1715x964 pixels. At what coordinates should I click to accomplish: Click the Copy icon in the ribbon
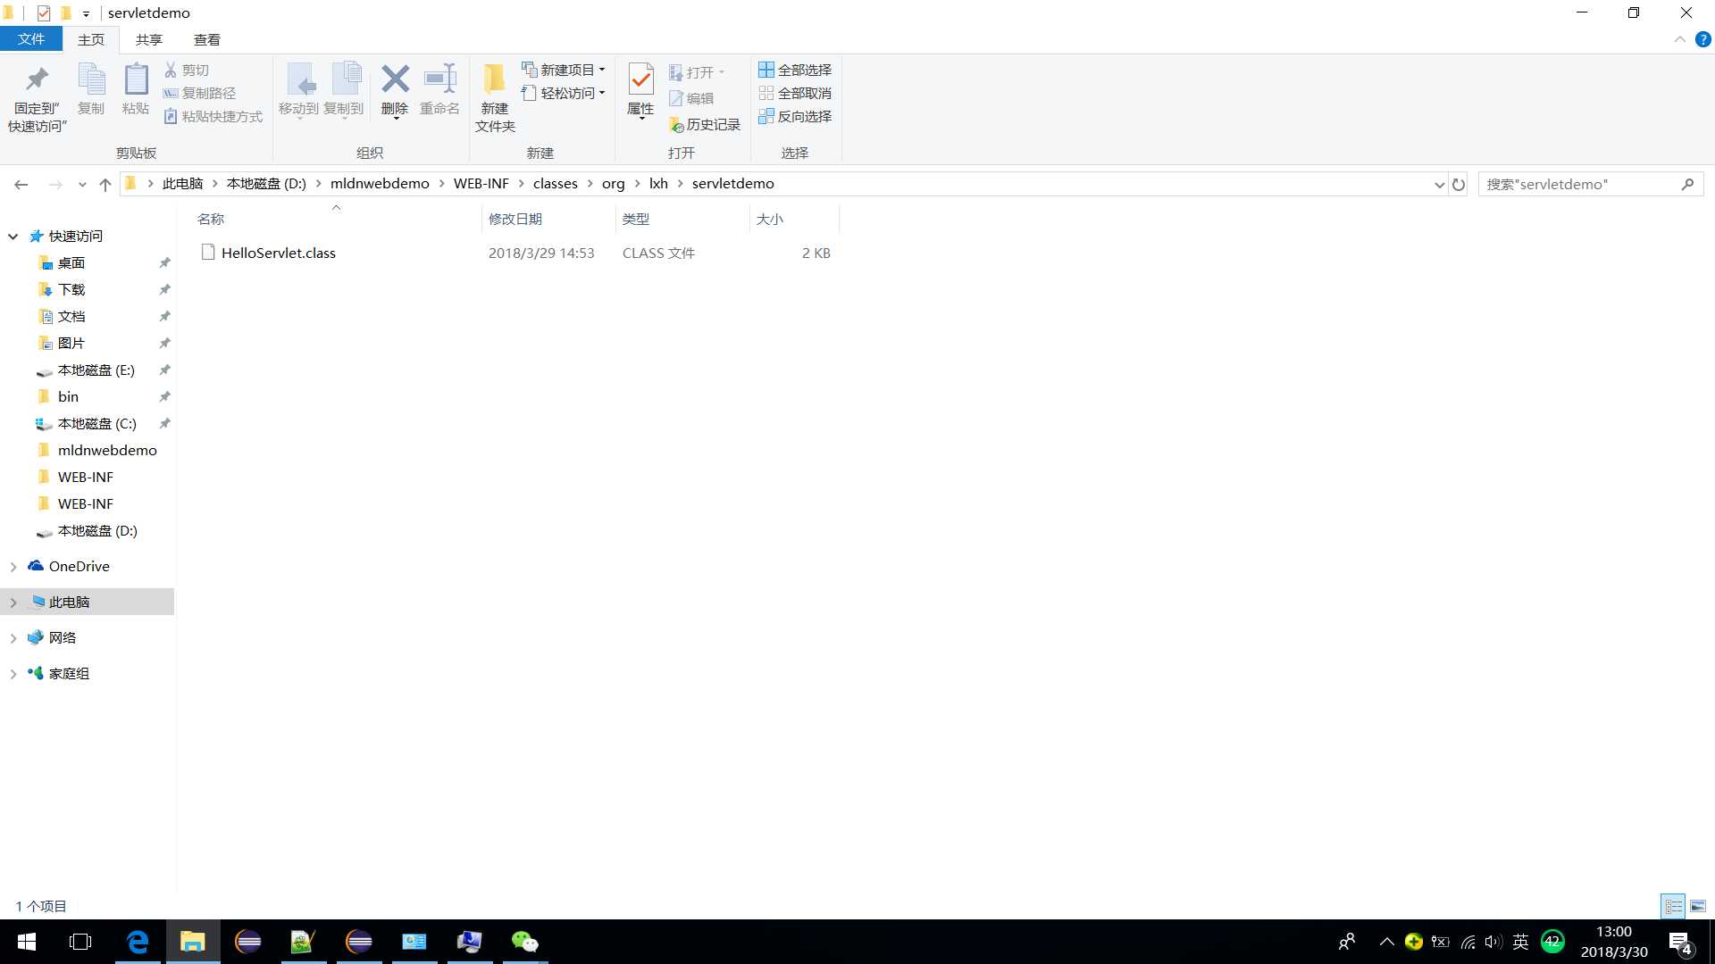[91, 80]
